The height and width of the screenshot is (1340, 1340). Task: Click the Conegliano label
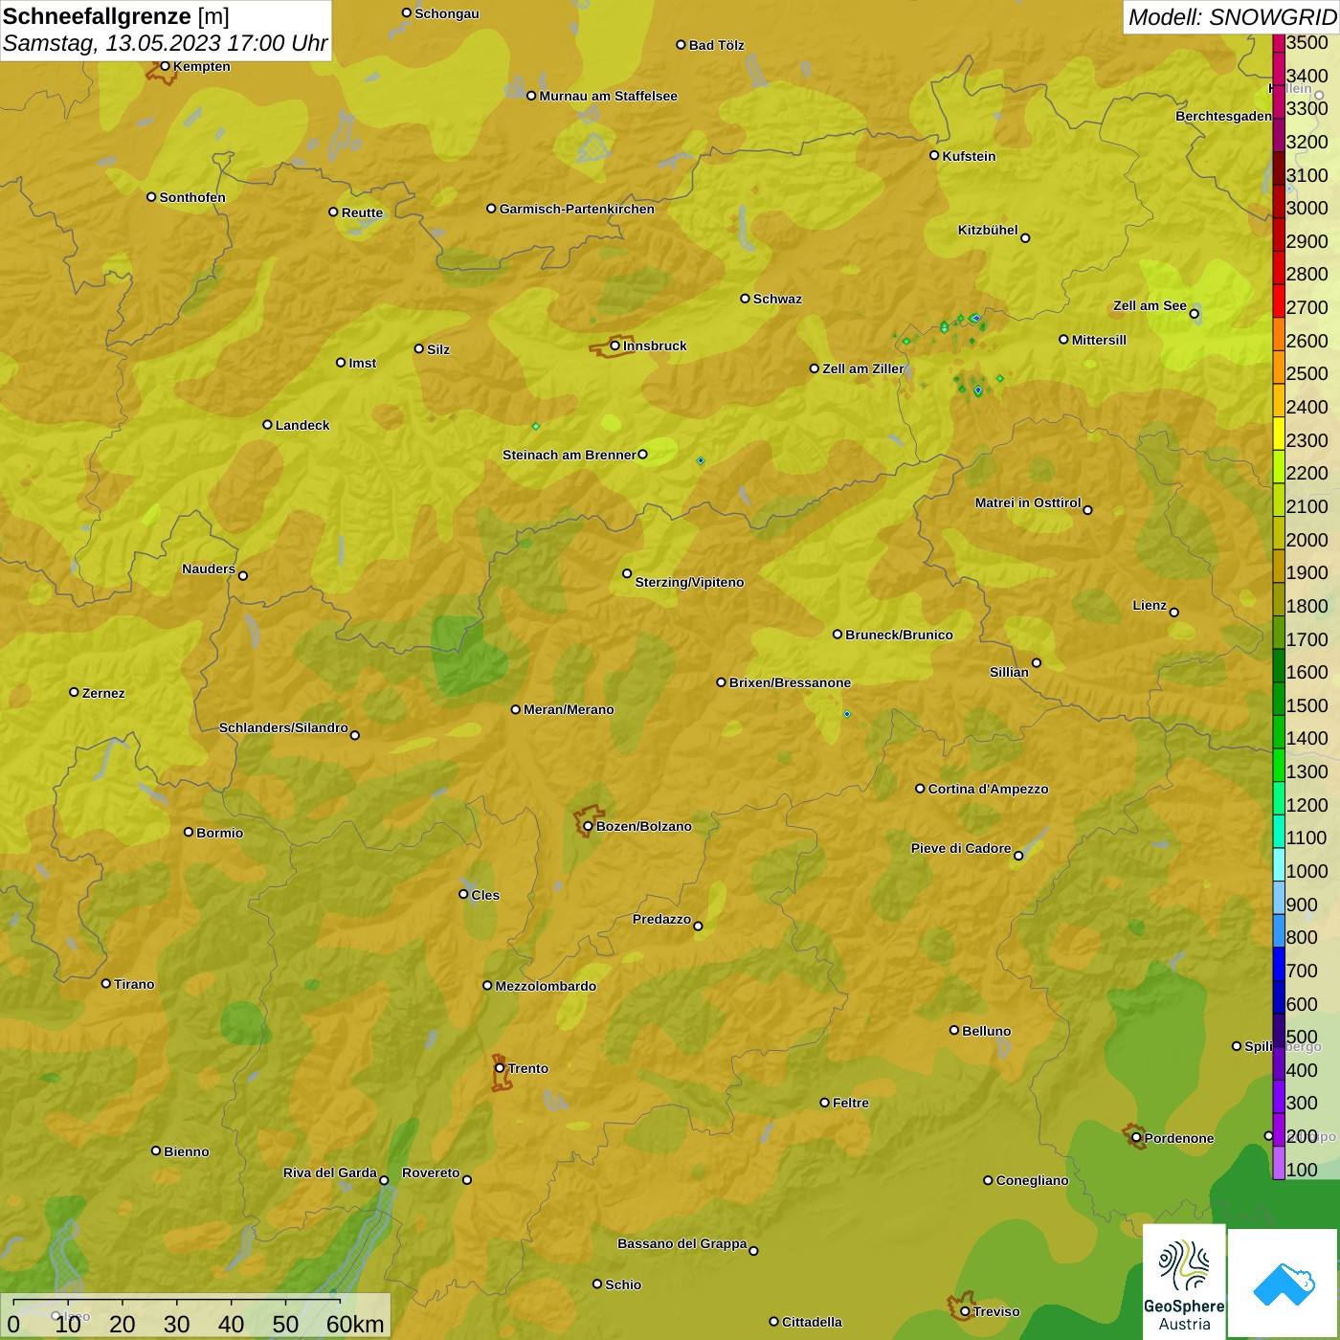pyautogui.click(x=1032, y=1180)
